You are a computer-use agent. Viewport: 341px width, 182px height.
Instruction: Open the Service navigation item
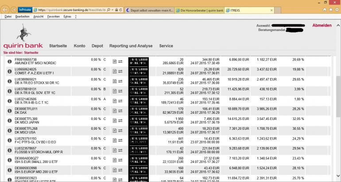point(166,46)
